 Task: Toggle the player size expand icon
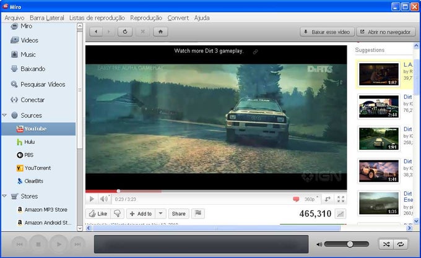(328, 199)
